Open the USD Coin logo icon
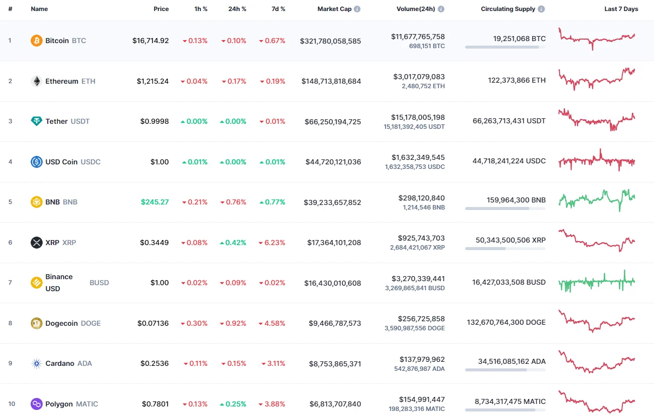The height and width of the screenshot is (420, 654). [36, 161]
